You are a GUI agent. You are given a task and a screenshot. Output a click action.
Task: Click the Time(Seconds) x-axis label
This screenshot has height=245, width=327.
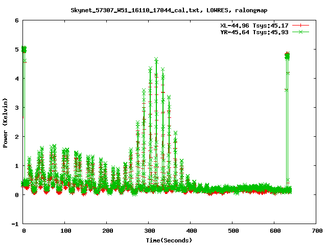click(169, 240)
